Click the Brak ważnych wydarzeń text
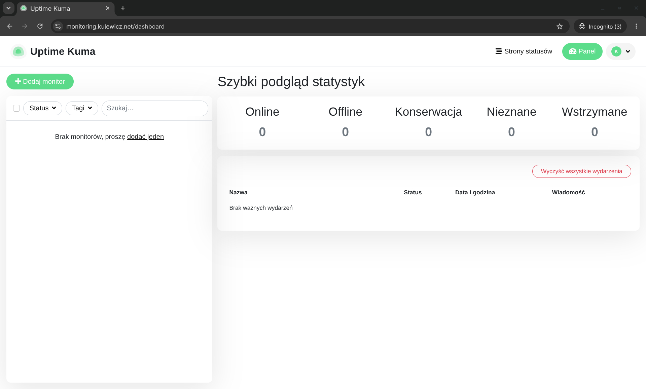Screen dimensions: 646x389 pyautogui.click(x=261, y=208)
